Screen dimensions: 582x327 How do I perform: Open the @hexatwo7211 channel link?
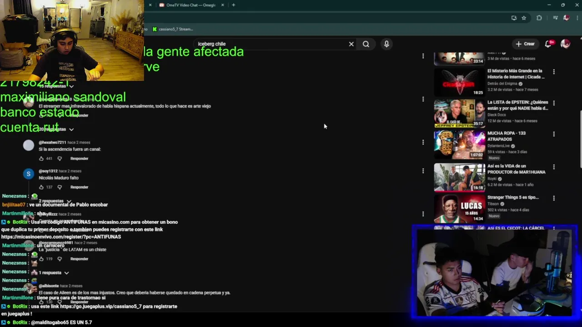(52, 143)
